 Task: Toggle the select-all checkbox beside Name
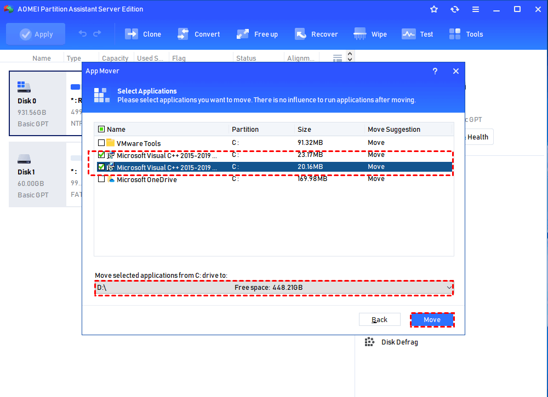(x=101, y=130)
